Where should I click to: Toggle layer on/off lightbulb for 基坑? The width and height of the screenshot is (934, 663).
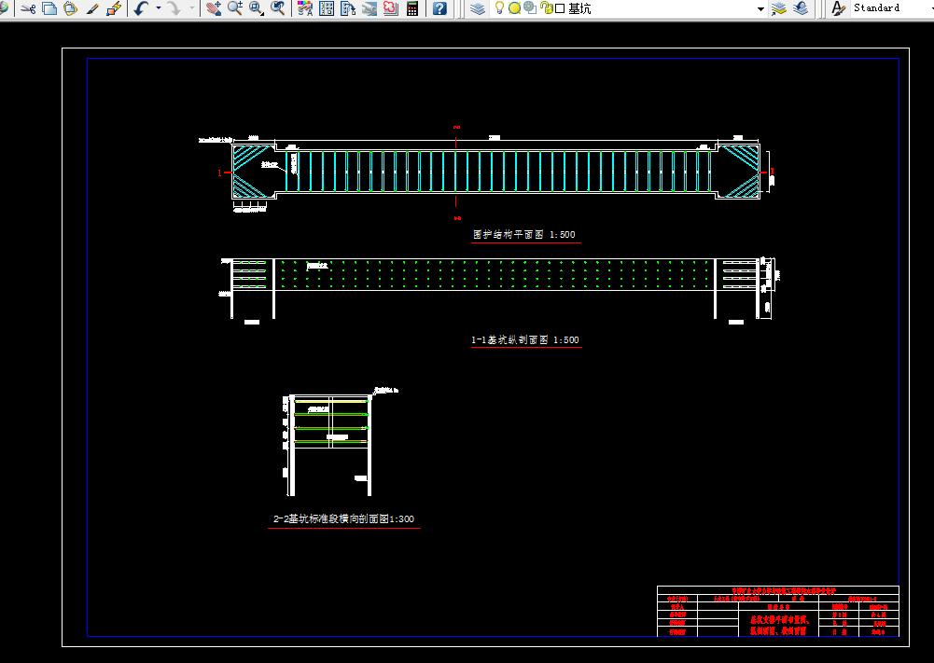click(x=500, y=8)
